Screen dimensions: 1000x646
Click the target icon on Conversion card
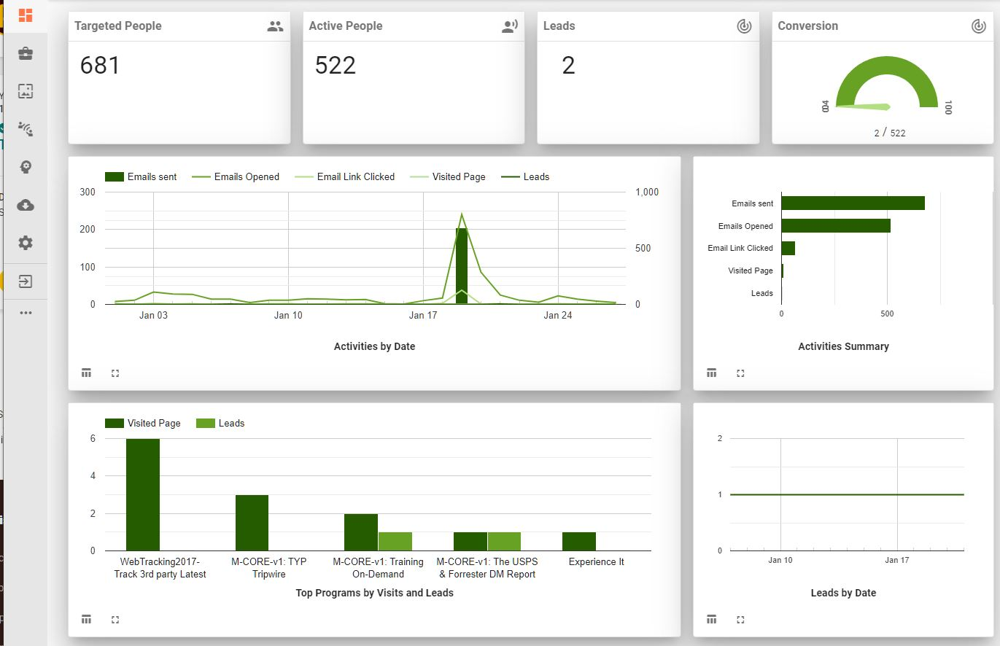click(979, 26)
